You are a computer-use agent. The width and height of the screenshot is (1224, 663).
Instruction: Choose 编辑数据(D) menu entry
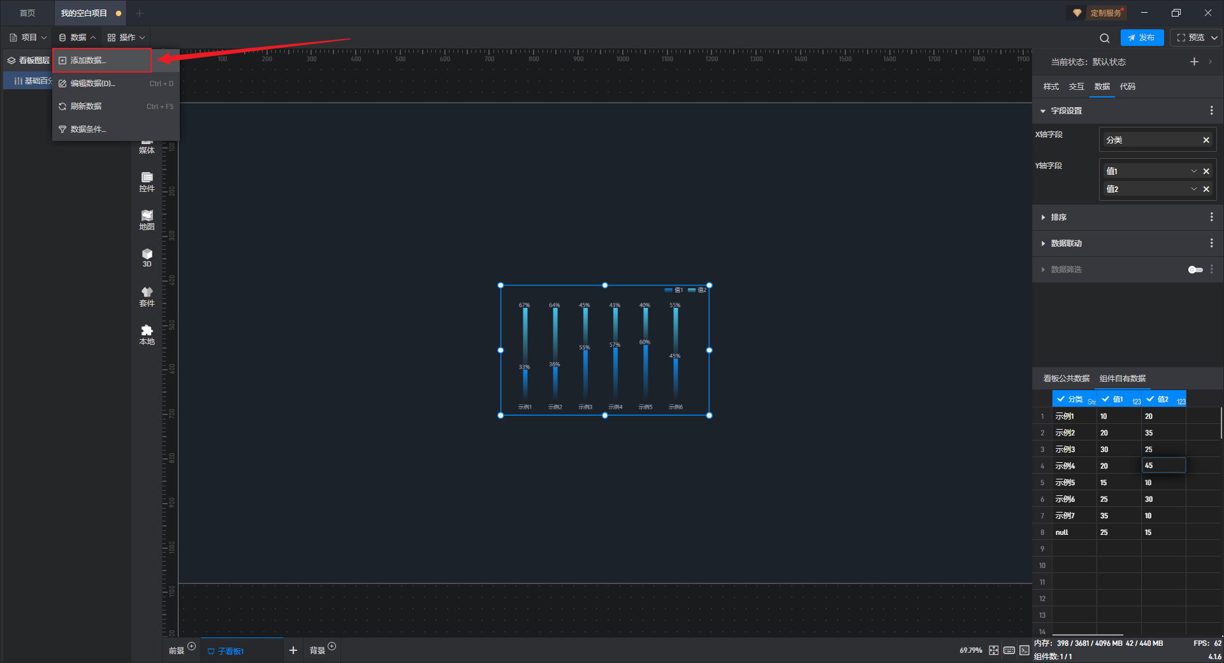[x=116, y=84]
